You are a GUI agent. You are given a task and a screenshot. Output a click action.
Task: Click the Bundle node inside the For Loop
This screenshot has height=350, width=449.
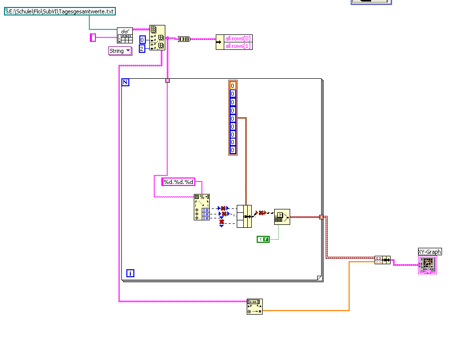click(244, 216)
